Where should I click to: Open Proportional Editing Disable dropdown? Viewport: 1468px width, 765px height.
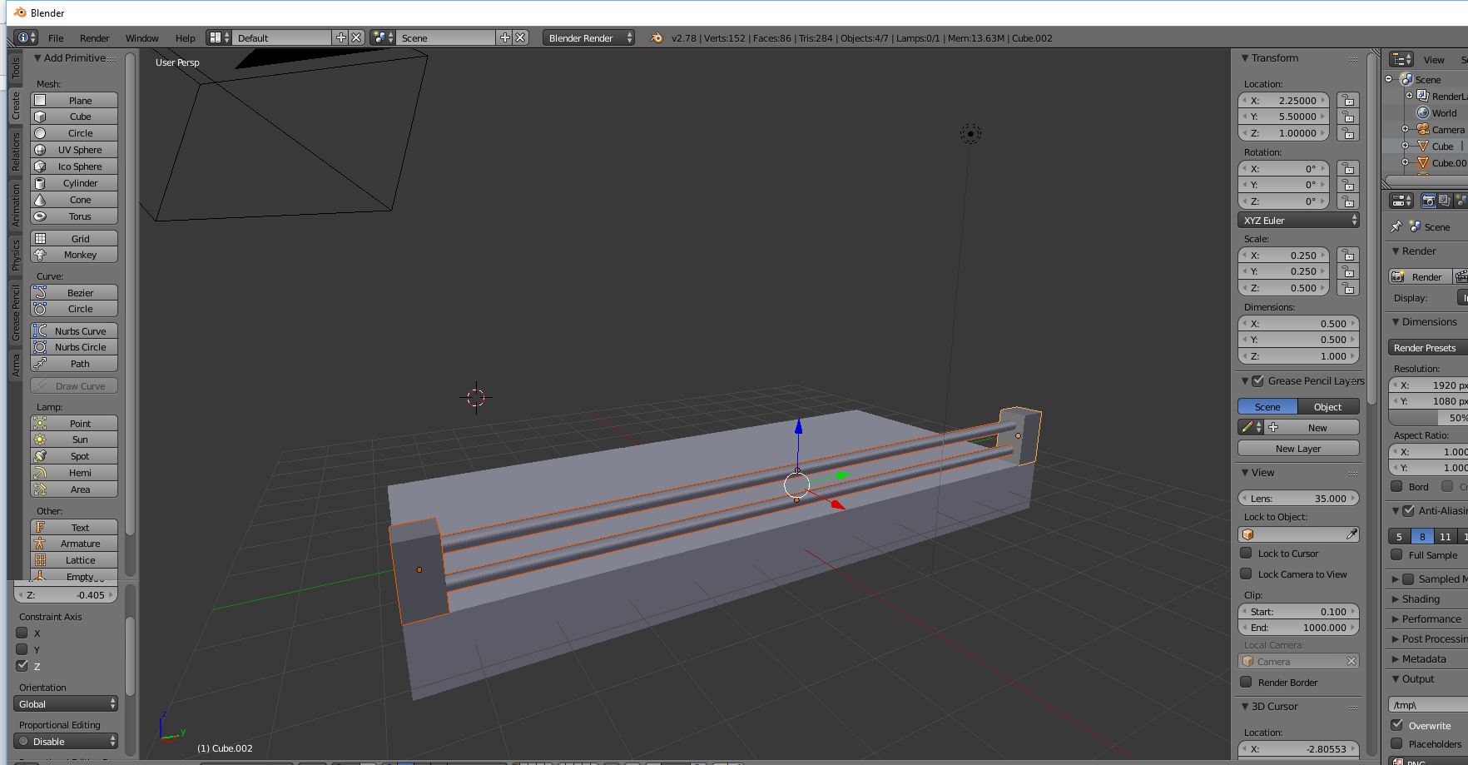coord(66,741)
